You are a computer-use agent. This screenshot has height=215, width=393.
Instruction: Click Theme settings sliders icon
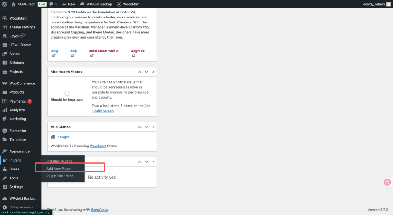(x=5, y=27)
